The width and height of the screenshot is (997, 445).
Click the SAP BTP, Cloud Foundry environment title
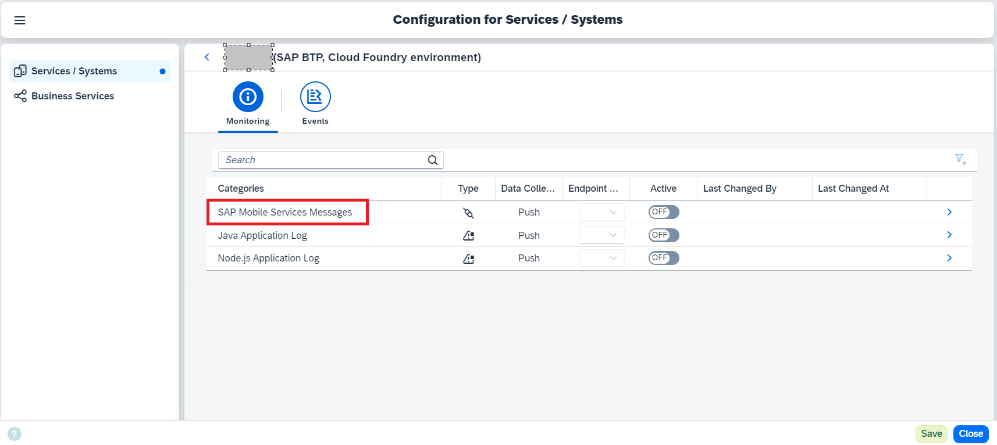pos(378,58)
